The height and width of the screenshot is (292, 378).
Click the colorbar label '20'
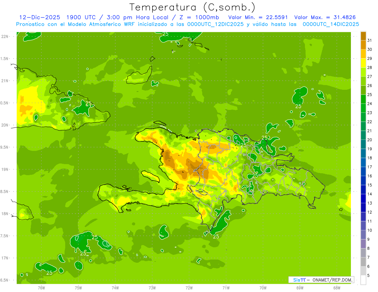tap(370, 140)
